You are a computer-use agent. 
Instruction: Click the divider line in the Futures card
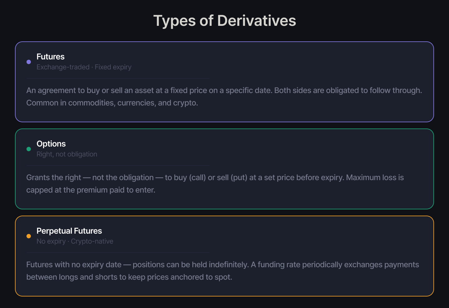[118, 78]
